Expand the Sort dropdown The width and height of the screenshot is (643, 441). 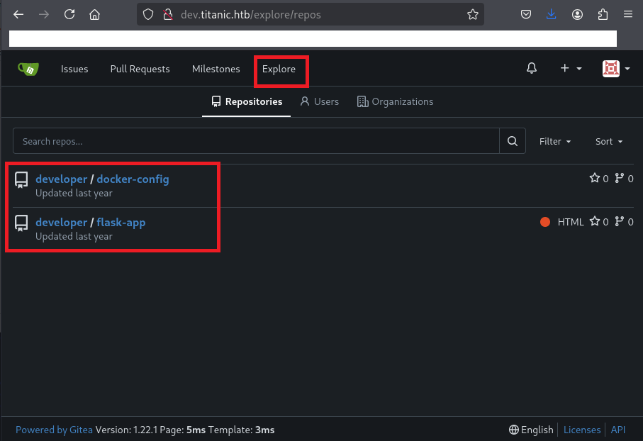pyautogui.click(x=608, y=142)
